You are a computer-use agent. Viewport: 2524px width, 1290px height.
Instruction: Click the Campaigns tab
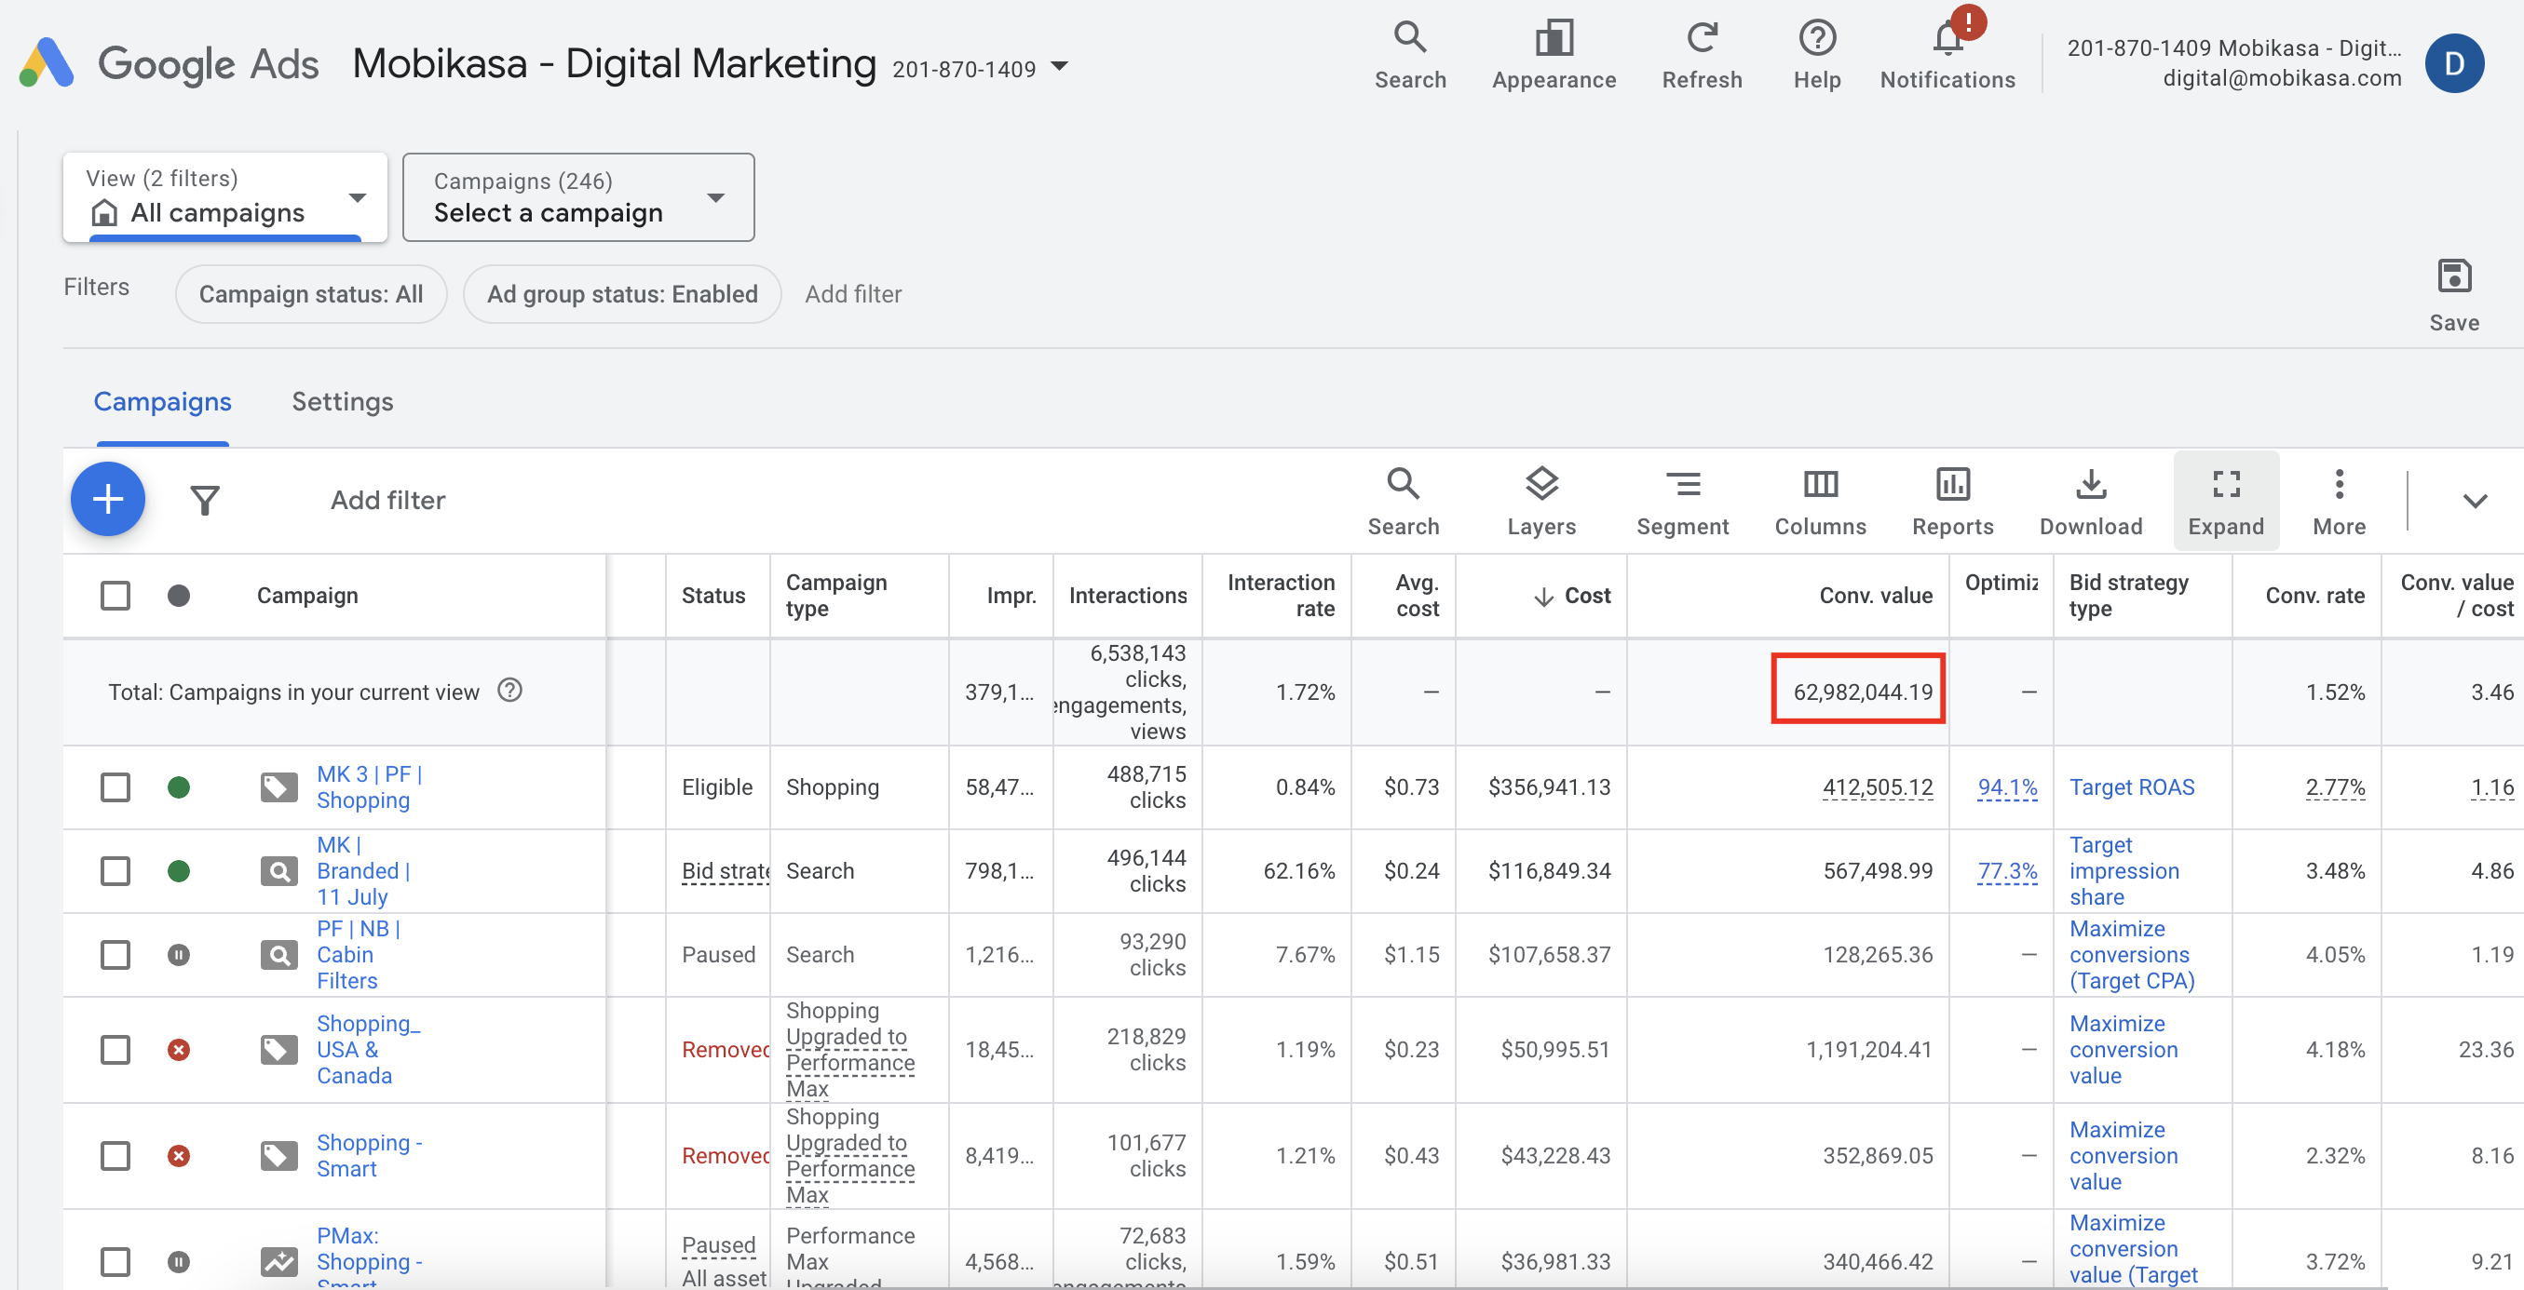(x=161, y=400)
